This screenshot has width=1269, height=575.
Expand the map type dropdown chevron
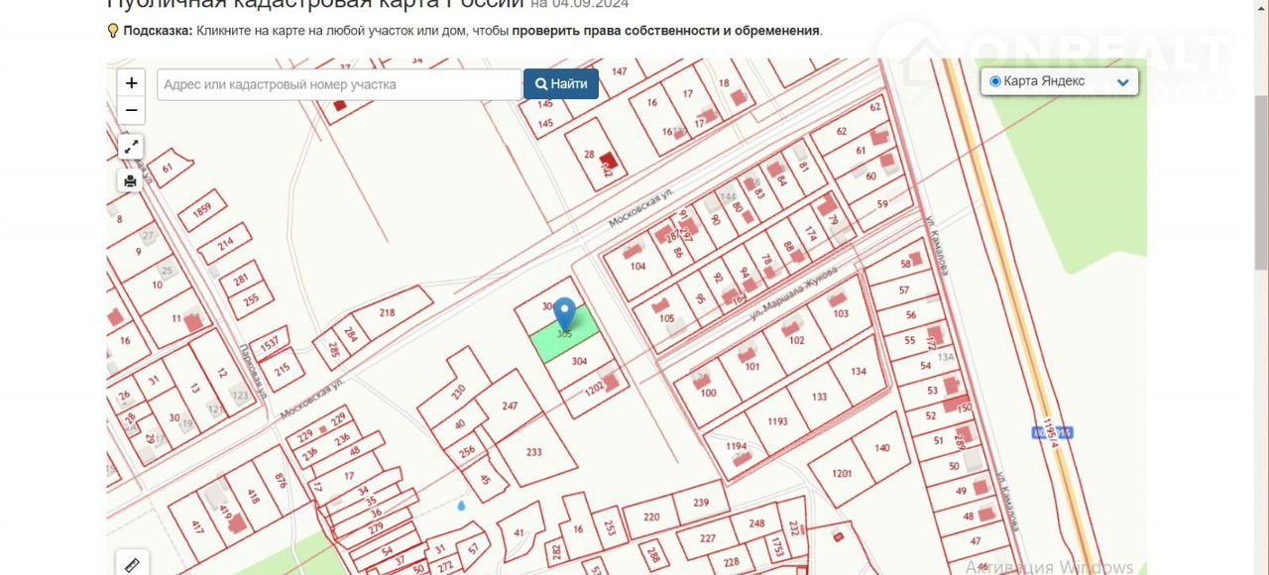click(x=1123, y=82)
